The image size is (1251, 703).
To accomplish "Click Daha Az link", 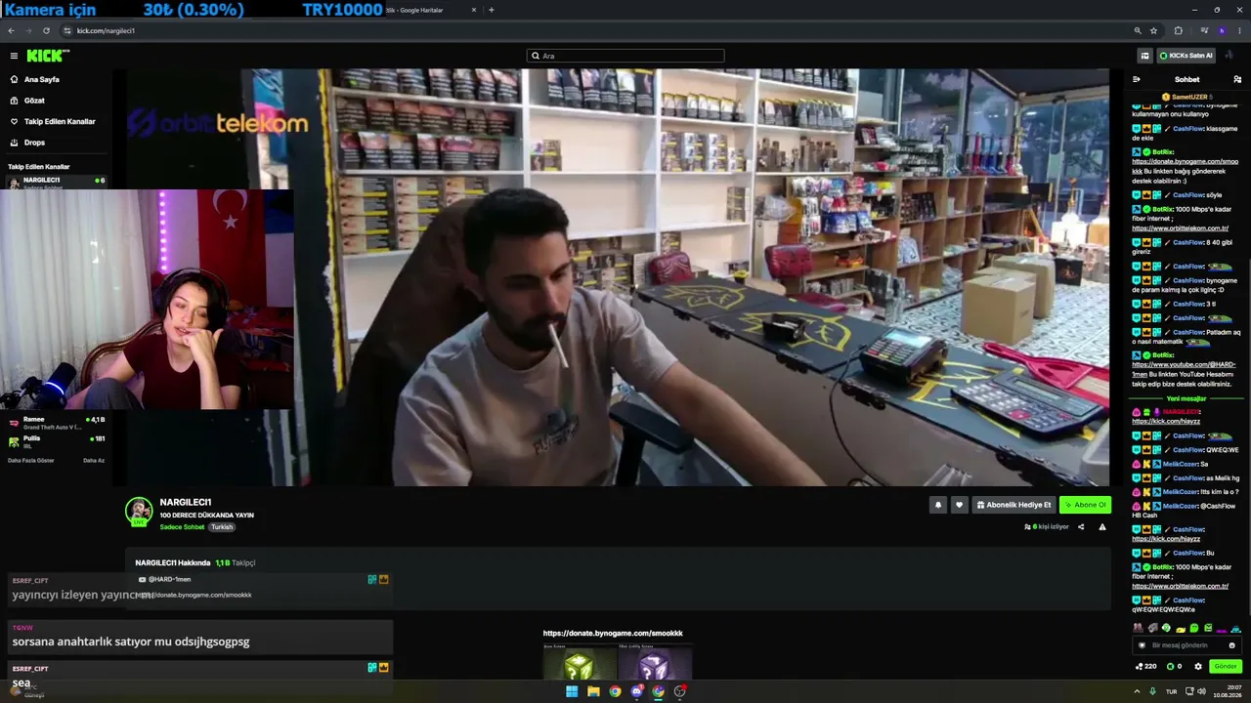I will pos(94,460).
